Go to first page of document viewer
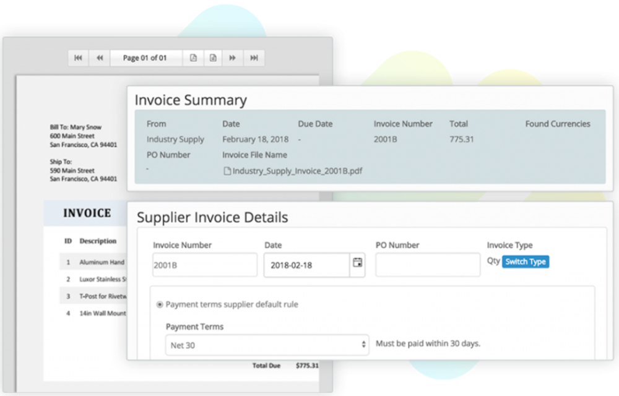Viewport: 619px width, 396px height. coord(78,58)
